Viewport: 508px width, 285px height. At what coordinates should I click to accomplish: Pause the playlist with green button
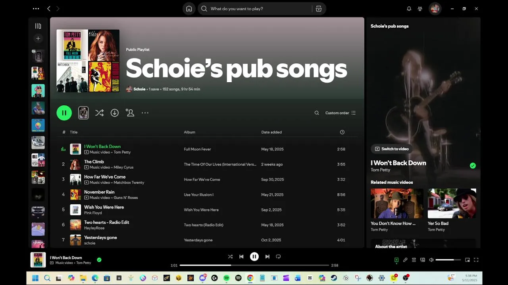pyautogui.click(x=64, y=113)
